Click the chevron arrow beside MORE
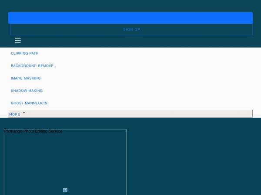Screen dimensions: 261x195 24,113
